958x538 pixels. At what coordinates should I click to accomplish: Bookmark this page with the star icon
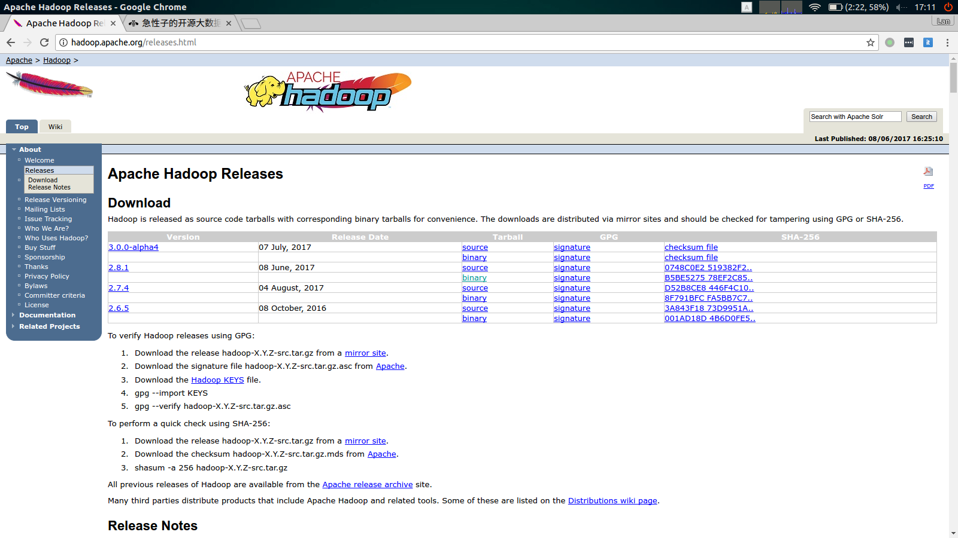pos(871,42)
